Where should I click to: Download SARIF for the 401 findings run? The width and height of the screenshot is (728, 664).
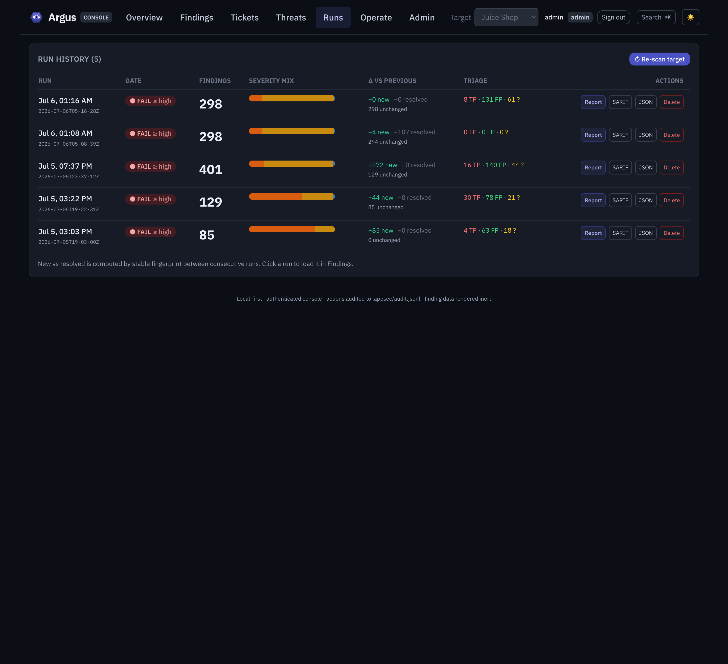click(x=620, y=168)
